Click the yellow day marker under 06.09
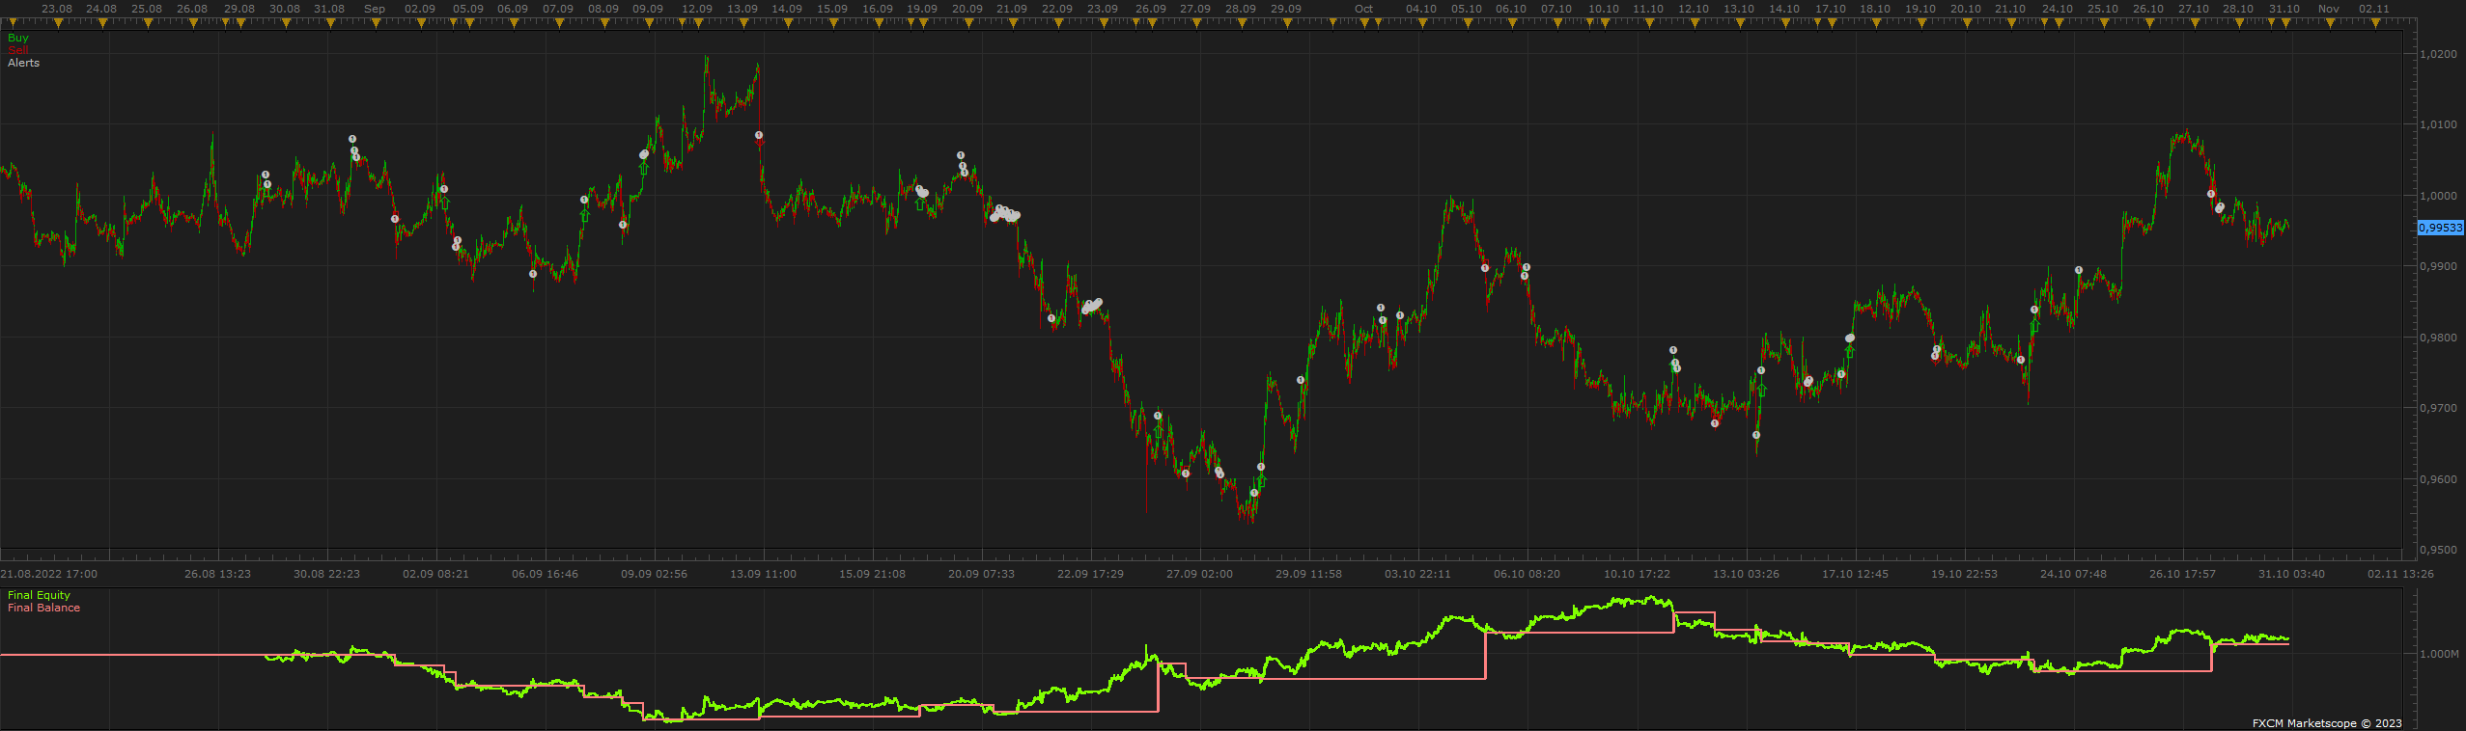 (x=514, y=24)
